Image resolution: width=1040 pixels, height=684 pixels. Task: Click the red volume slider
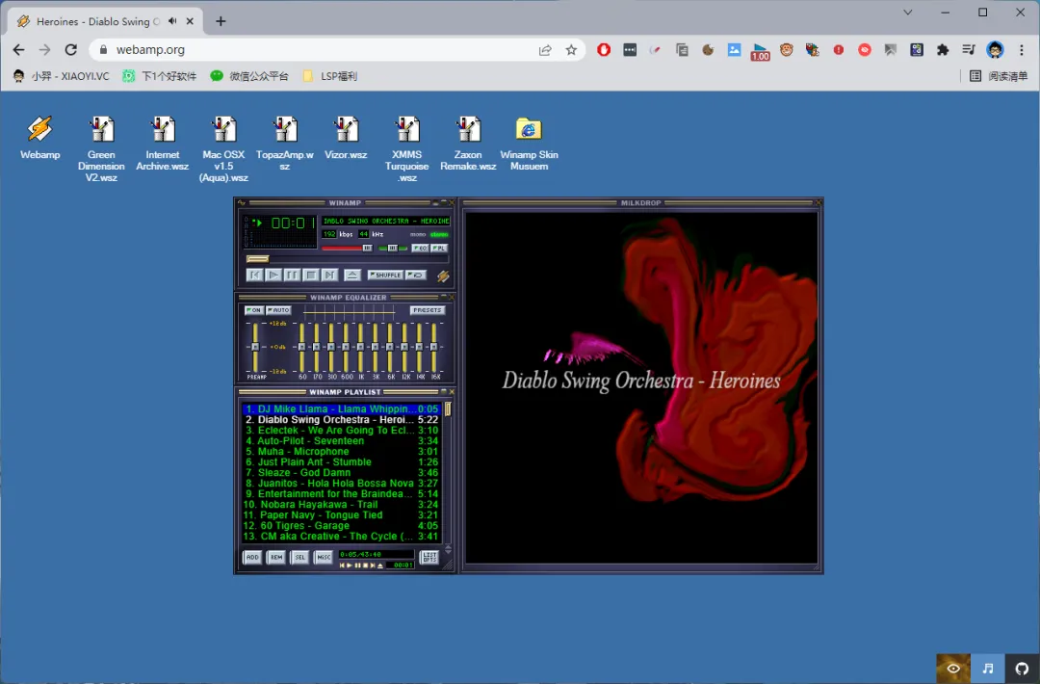pos(345,248)
